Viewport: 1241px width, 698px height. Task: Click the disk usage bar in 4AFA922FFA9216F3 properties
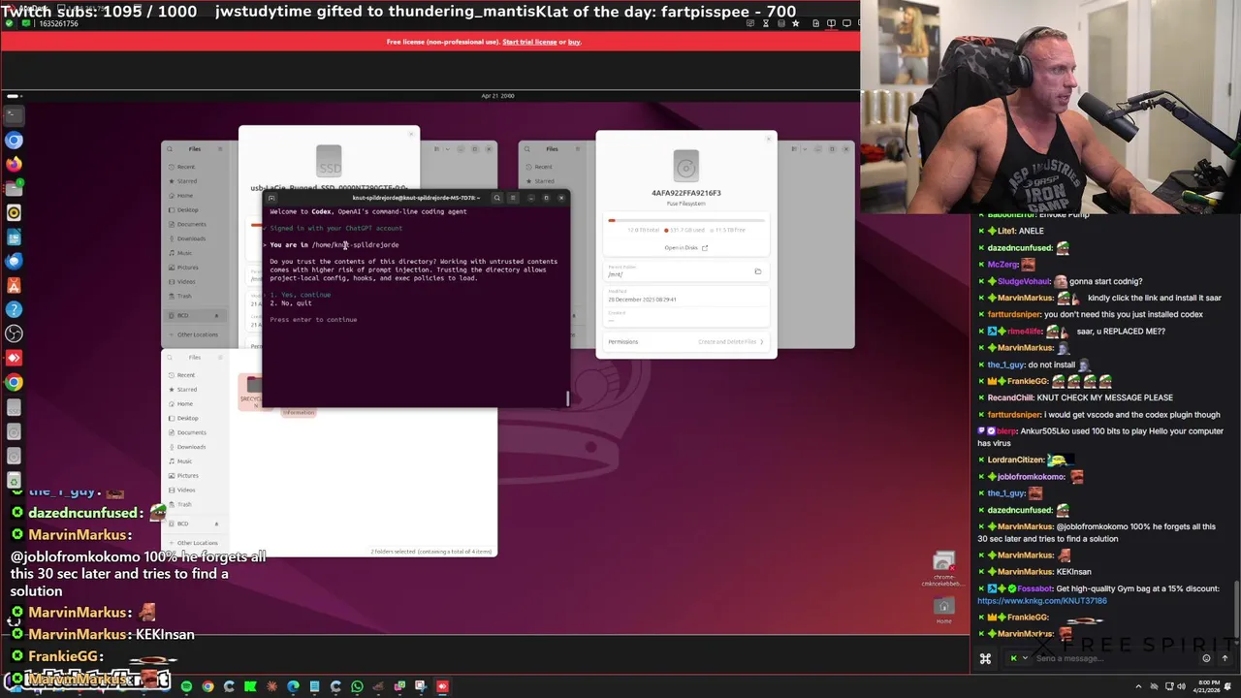click(685, 220)
